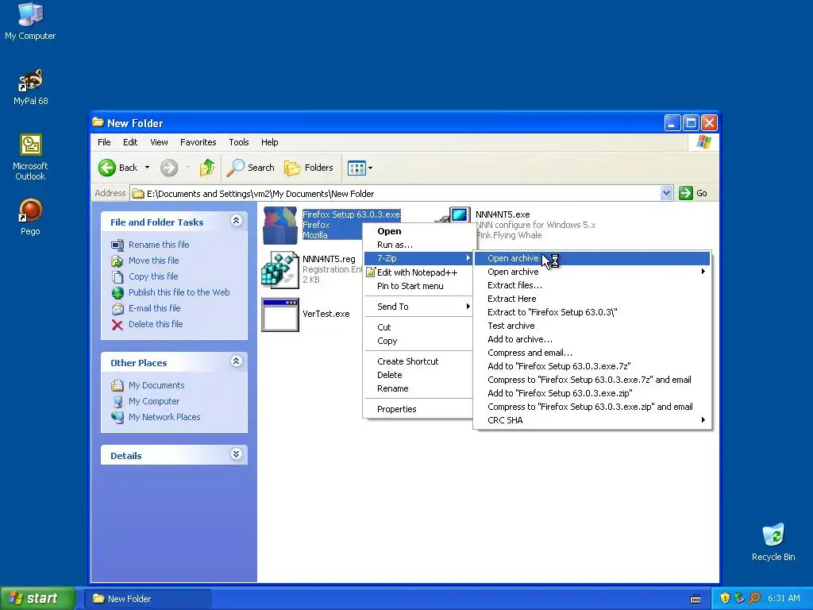Click the My Documents icon in Other Places
Screen dimensions: 813x610
tap(118, 385)
